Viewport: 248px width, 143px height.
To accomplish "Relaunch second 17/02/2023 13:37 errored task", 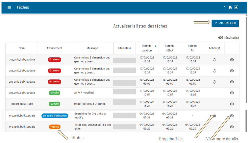I will click(x=214, y=71).
